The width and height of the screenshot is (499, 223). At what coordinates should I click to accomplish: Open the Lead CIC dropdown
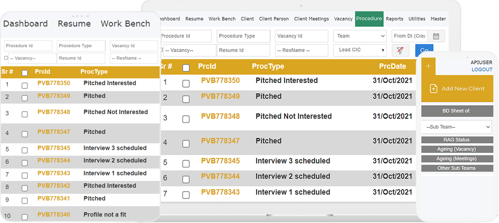pos(360,50)
